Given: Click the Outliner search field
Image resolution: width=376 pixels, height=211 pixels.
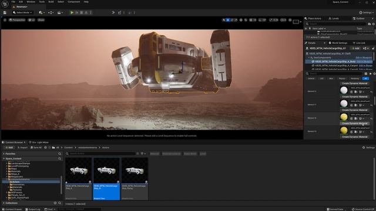Looking at the screenshot, I should coord(335,24).
